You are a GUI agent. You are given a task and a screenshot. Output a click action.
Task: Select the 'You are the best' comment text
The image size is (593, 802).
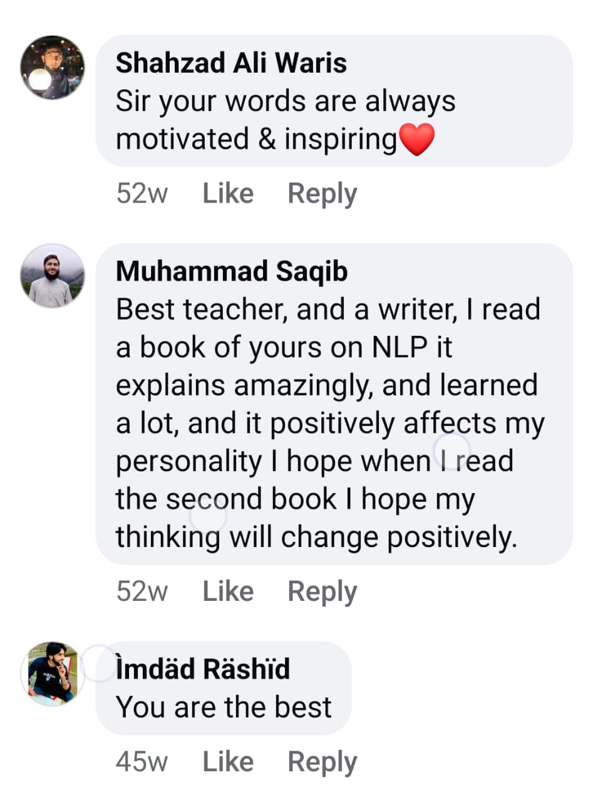224,707
